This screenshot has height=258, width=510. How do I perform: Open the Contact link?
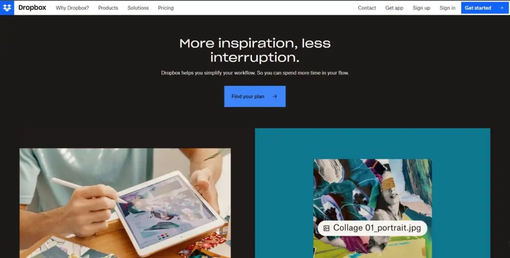click(367, 8)
